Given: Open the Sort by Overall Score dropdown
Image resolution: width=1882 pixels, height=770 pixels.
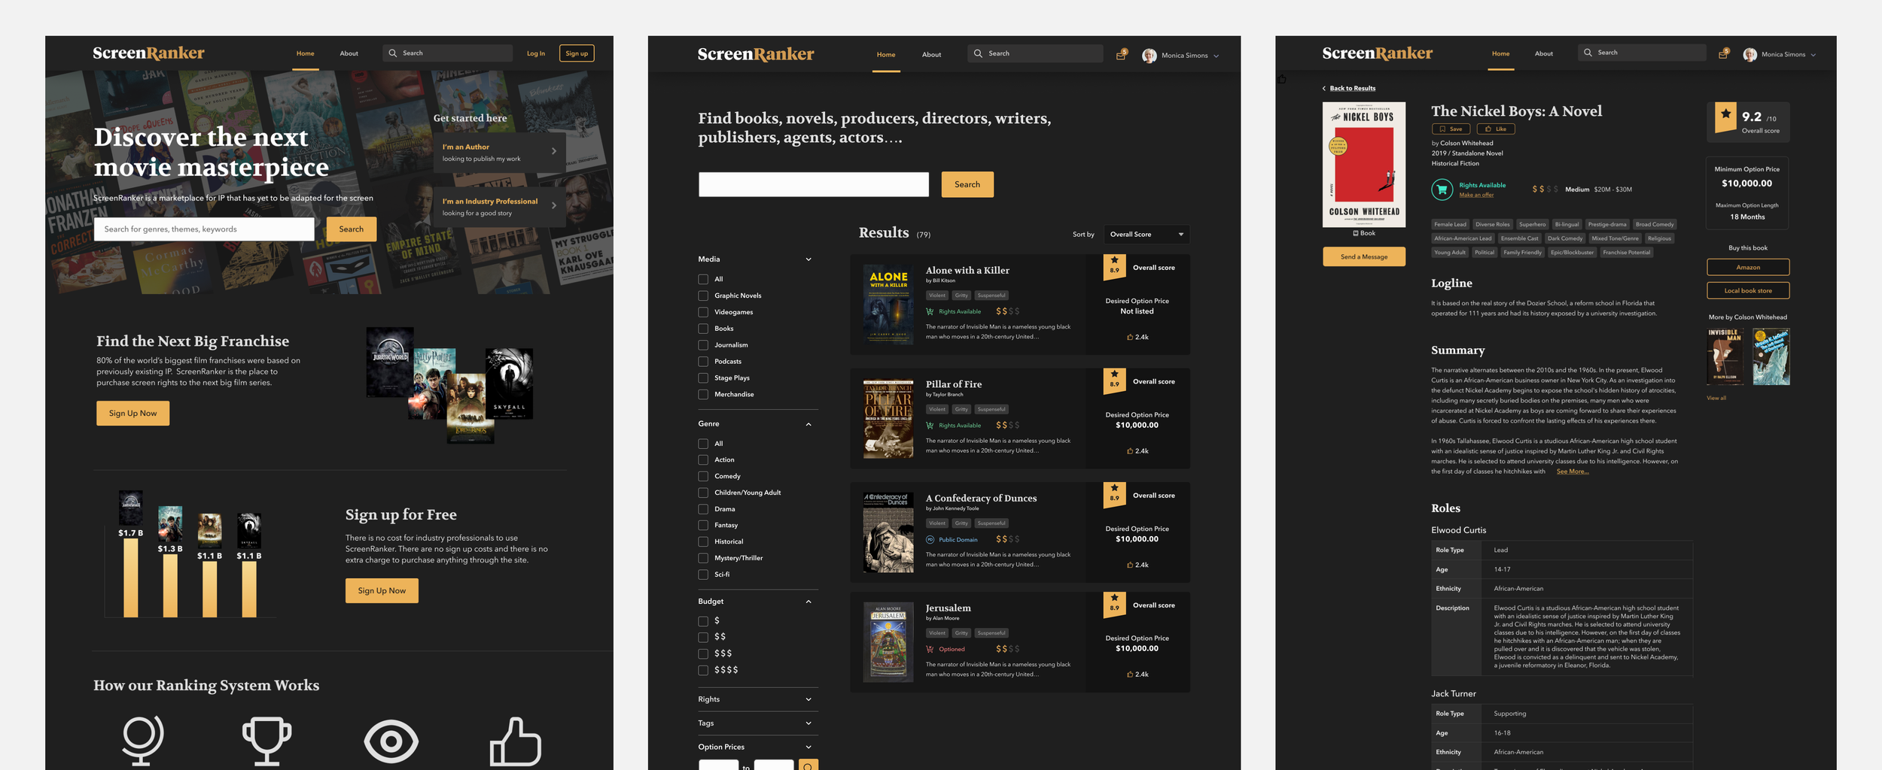Looking at the screenshot, I should (x=1146, y=235).
